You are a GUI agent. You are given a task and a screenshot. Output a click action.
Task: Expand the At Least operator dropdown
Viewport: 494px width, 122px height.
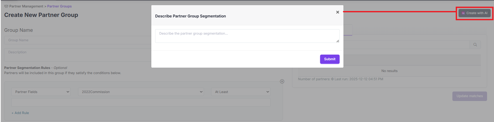pyautogui.click(x=241, y=92)
